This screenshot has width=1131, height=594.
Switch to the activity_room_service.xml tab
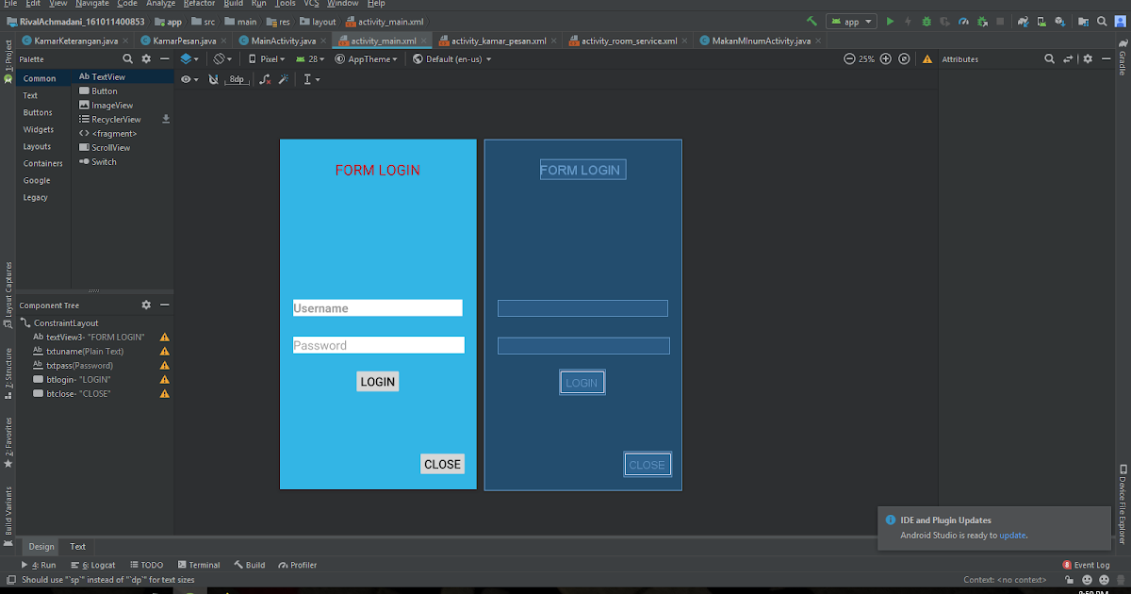point(629,41)
